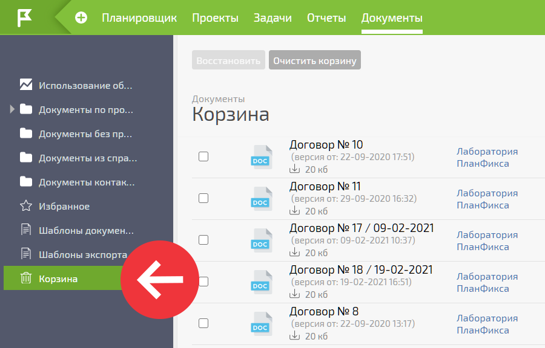Click folder icon of Документы контак...
The height and width of the screenshot is (348, 545).
pos(26,182)
